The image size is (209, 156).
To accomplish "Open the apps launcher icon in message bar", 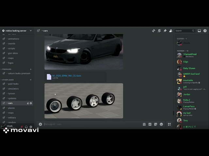I will coord(169,124).
